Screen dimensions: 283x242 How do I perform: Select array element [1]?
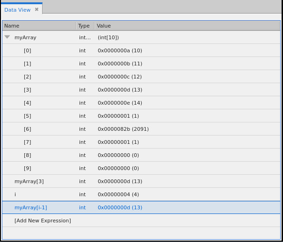click(28, 64)
